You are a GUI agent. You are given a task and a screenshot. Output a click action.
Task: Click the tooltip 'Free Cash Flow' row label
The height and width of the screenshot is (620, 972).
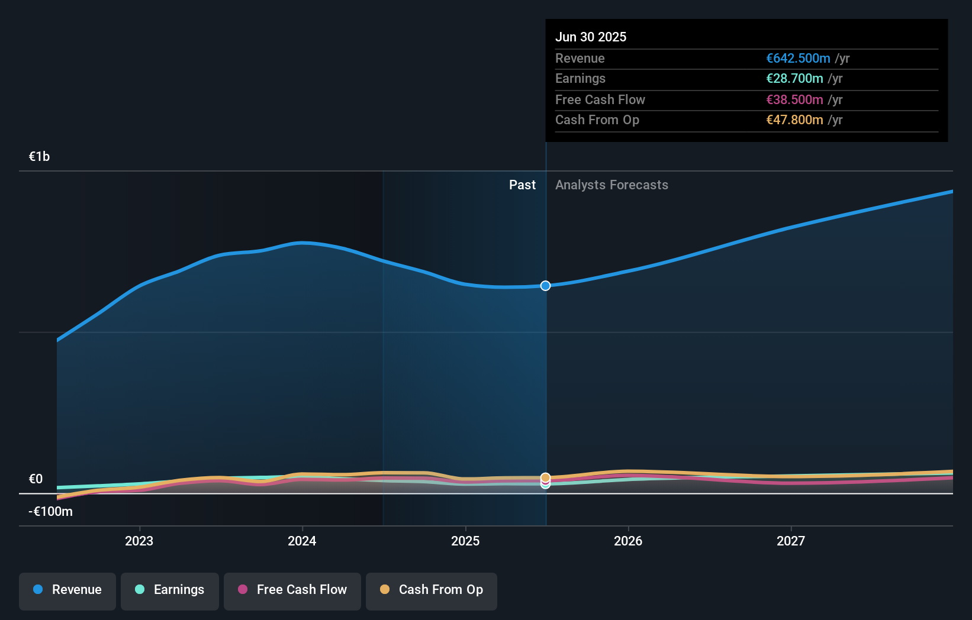point(600,100)
